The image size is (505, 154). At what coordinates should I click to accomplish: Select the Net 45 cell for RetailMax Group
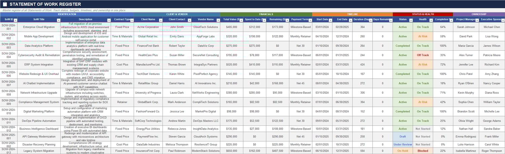click(301, 83)
